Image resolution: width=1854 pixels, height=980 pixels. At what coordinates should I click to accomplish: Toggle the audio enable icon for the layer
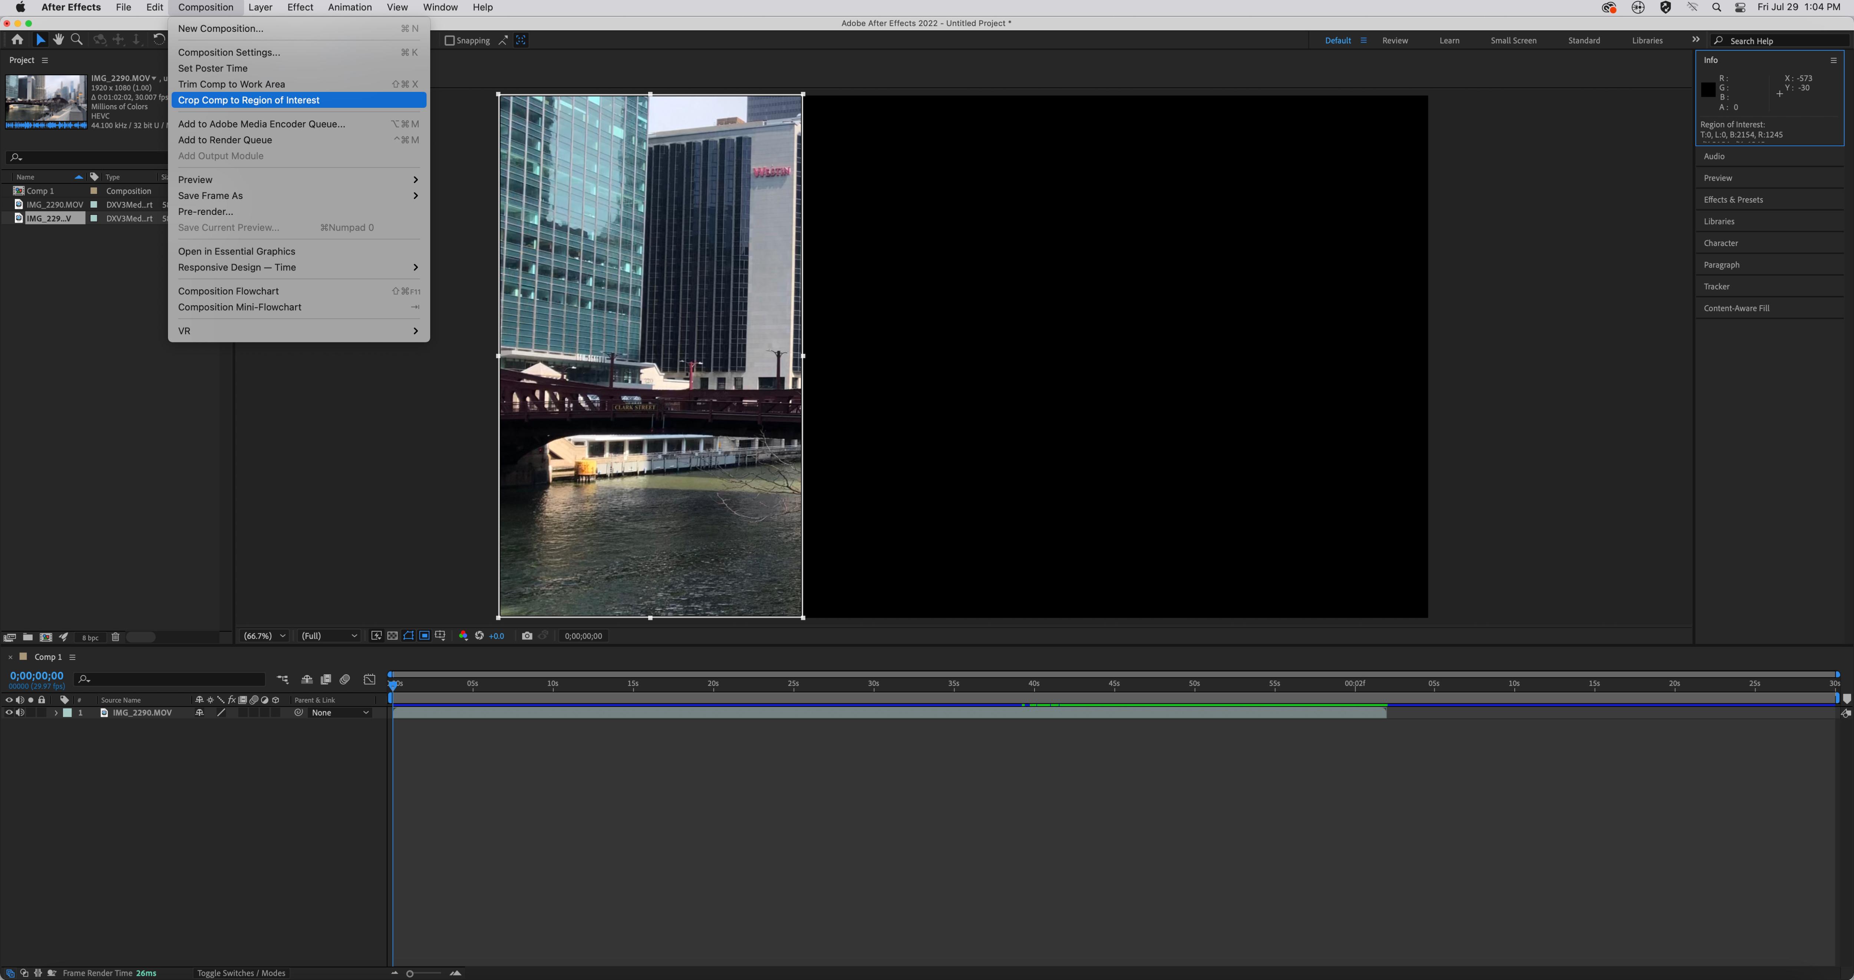point(19,712)
